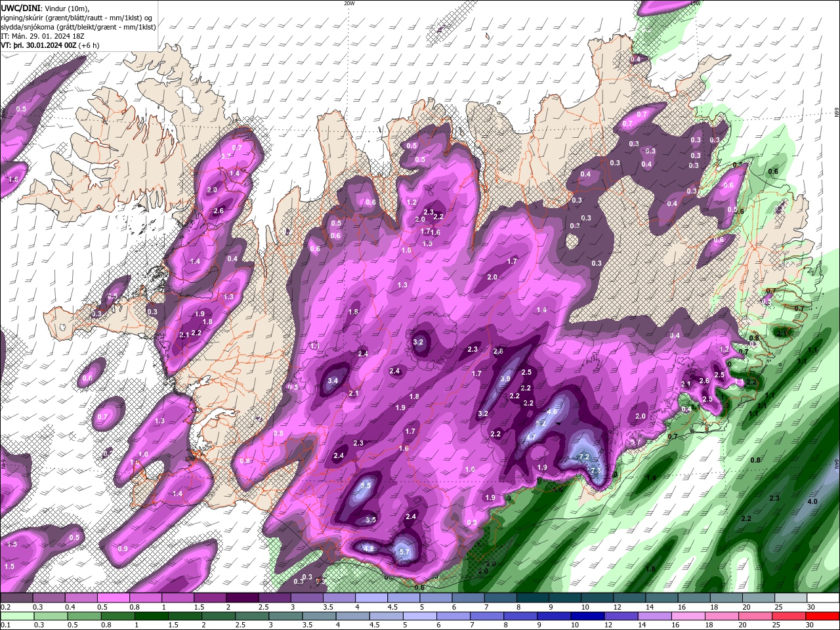This screenshot has width=840, height=630.
Task: Click the 0.1 label in rain legend
Action: tap(5, 625)
